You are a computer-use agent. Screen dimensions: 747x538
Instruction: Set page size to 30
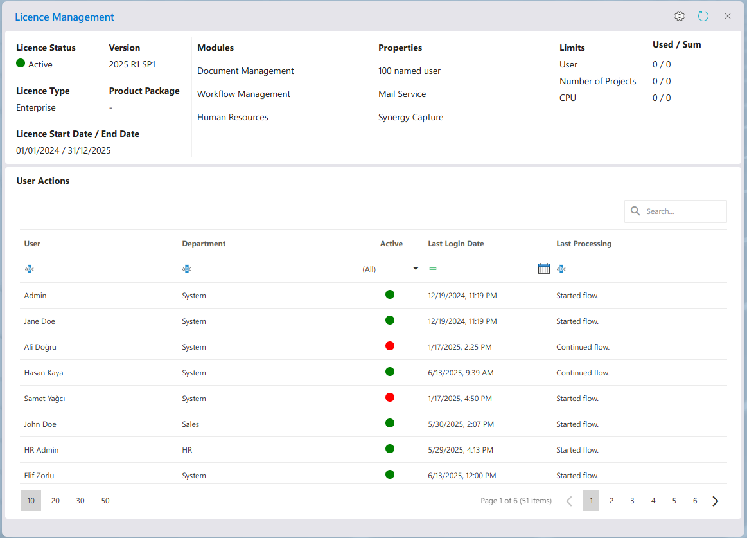tap(80, 501)
